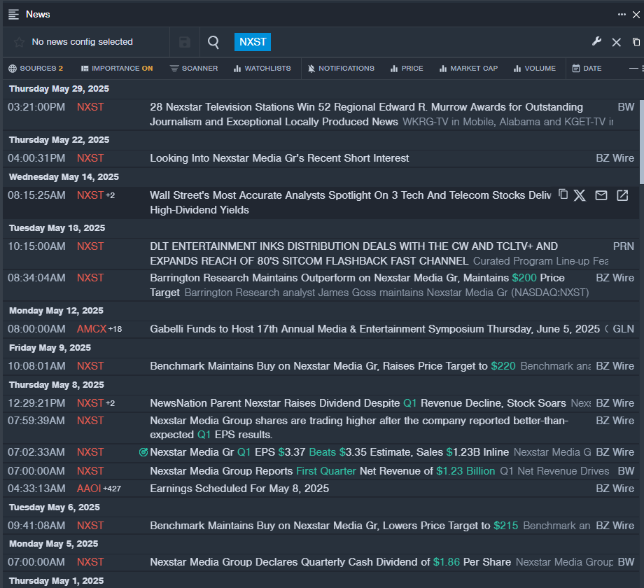
Task: Copy the Wall Street's Most Accurate Analysts headline
Action: coord(563,194)
